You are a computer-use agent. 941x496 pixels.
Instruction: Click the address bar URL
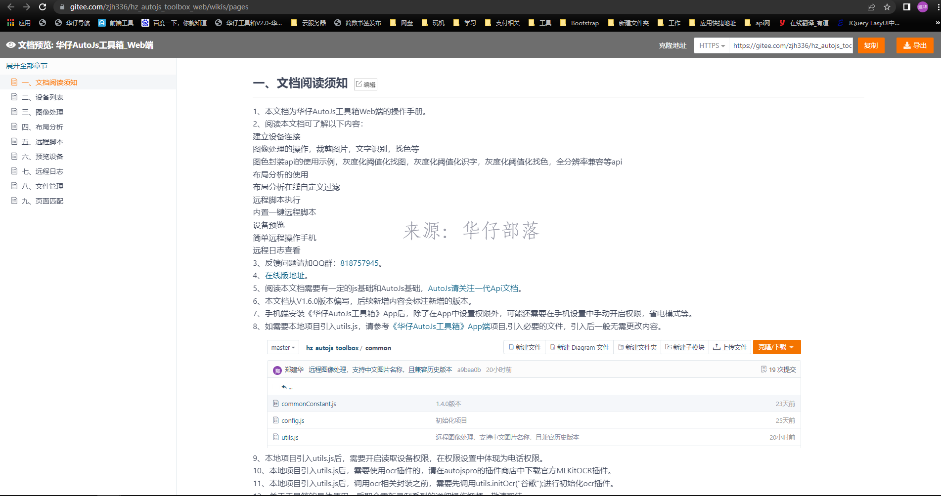tap(159, 7)
